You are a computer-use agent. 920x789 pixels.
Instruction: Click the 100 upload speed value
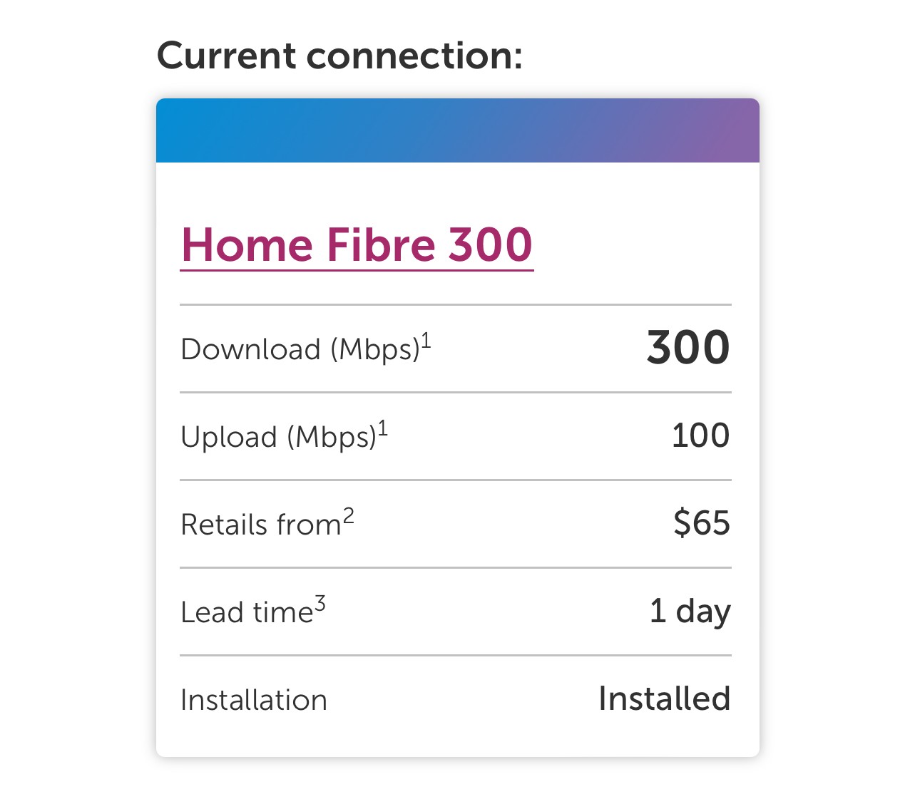tap(700, 435)
